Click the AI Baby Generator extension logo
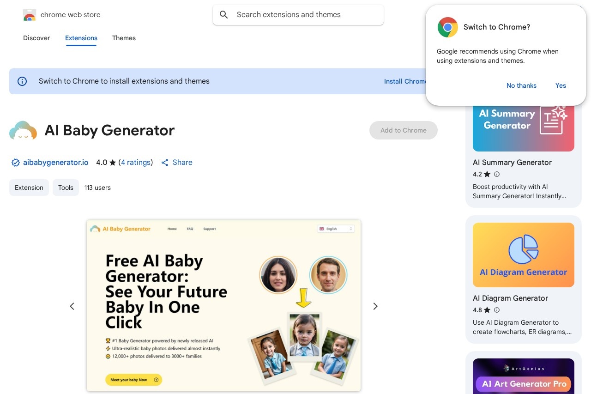Screen dimensions: 591x394 pos(23,131)
